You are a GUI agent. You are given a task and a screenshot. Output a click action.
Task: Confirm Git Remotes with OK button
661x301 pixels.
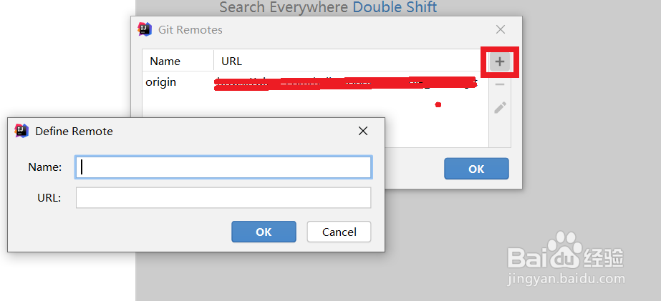[476, 169]
